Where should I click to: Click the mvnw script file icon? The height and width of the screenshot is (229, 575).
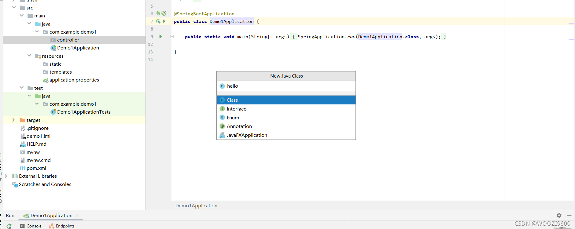pos(23,152)
